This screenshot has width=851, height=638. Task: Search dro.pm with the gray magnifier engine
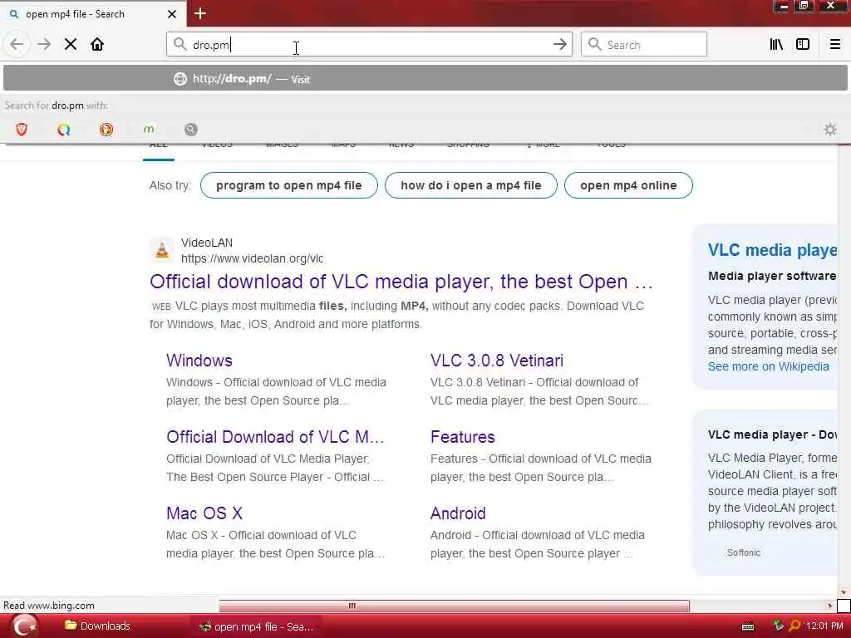[190, 129]
